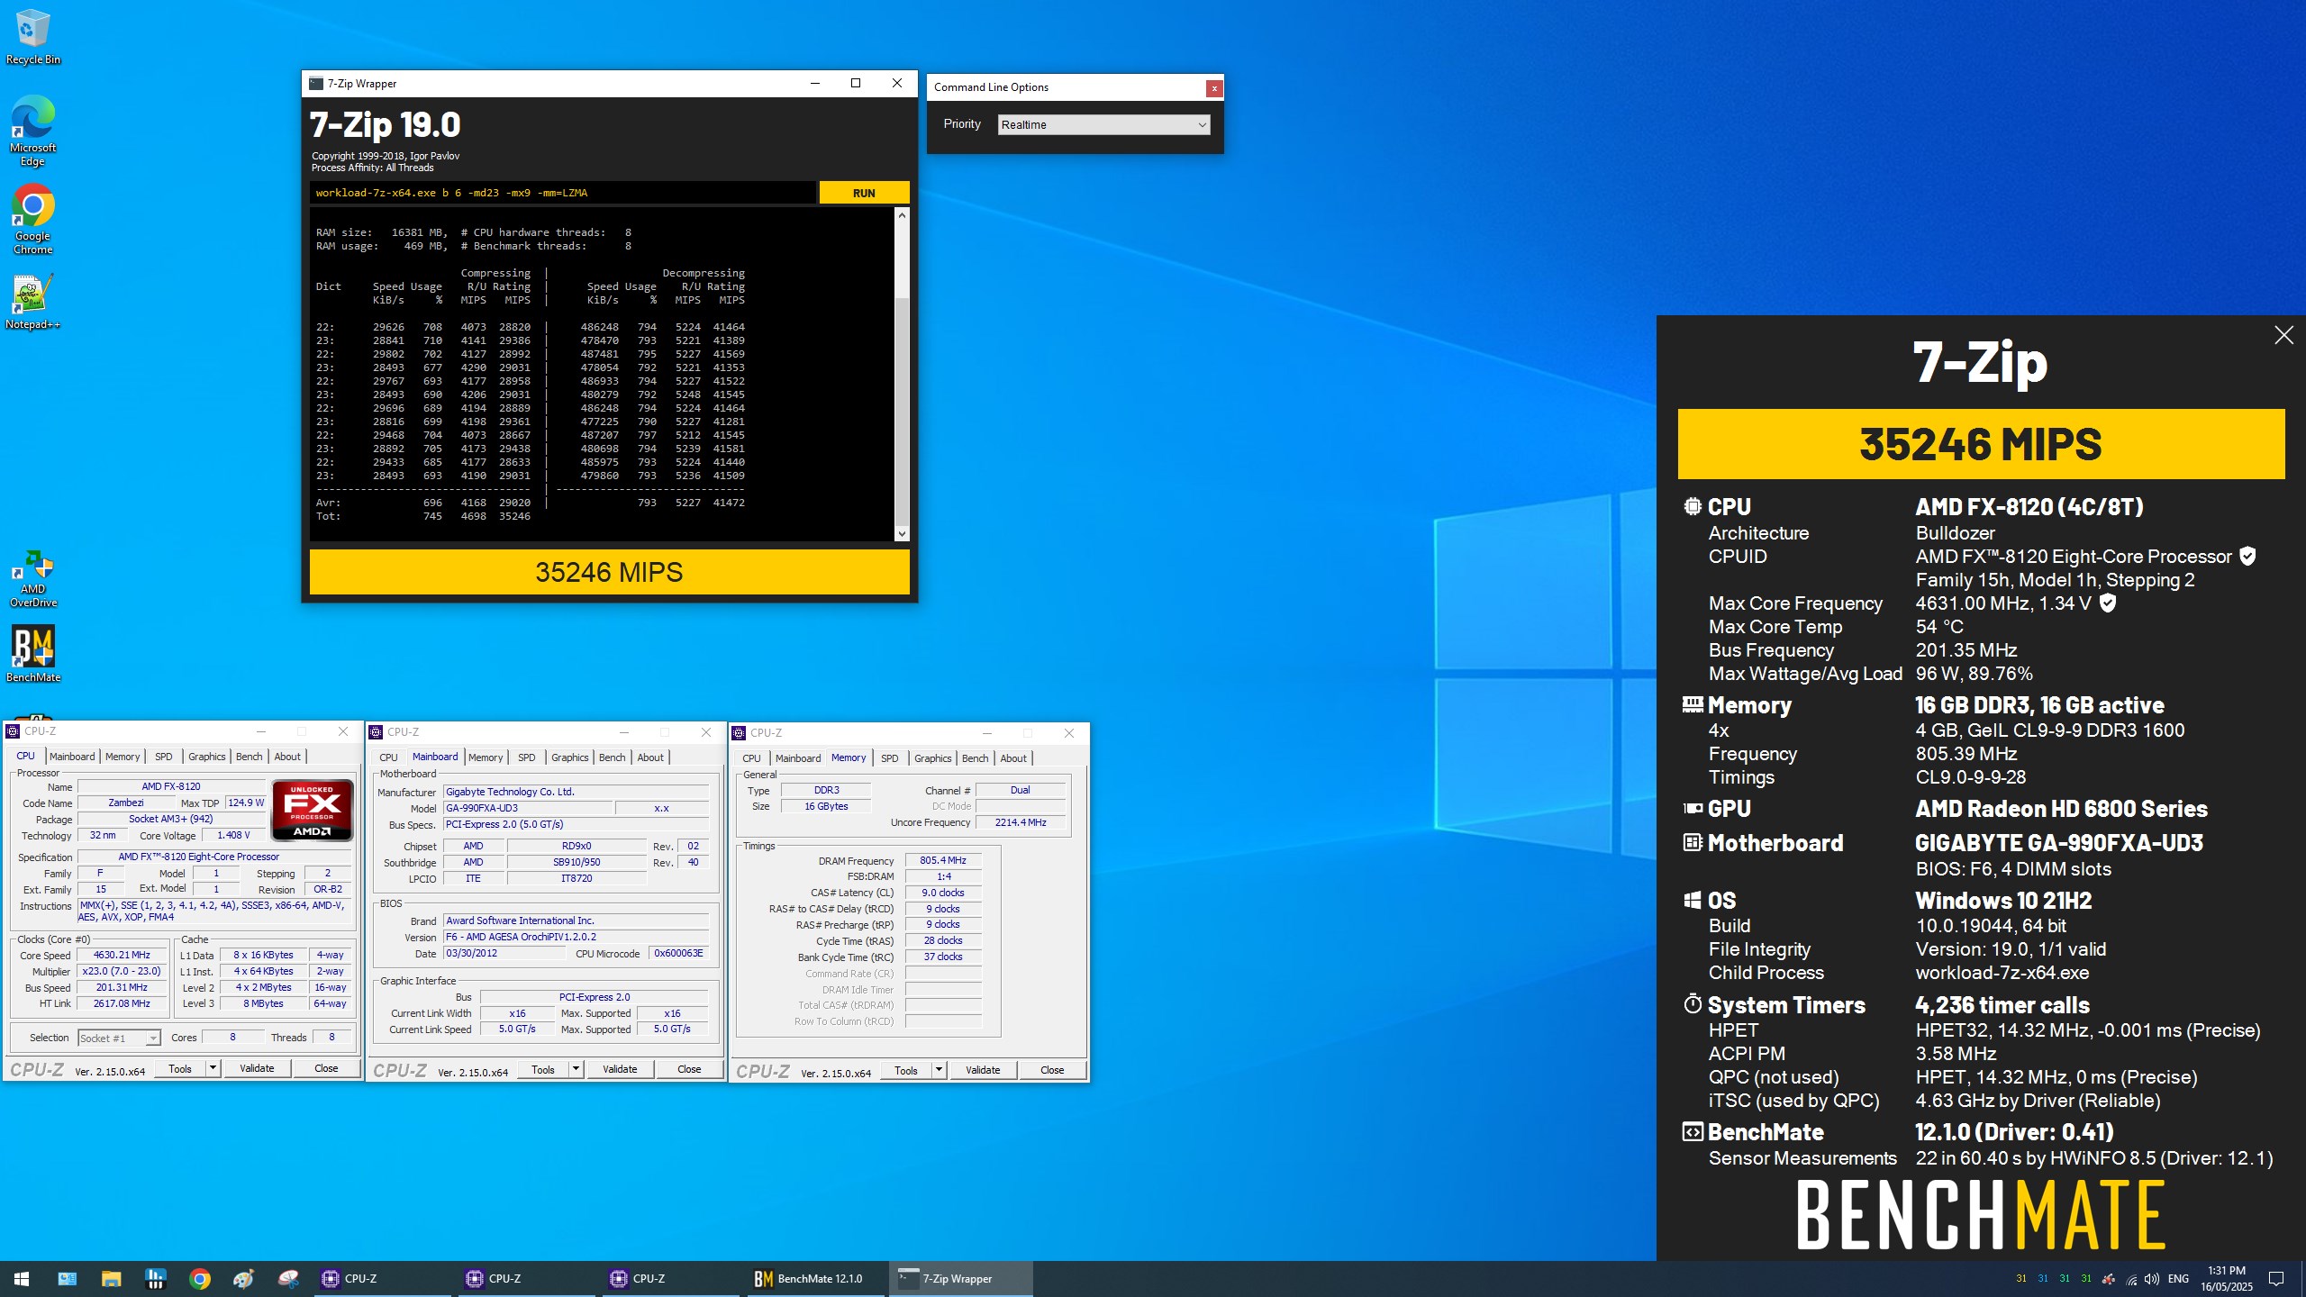Switch to CPU tab in the Memory CPU-Z window

[x=751, y=758]
